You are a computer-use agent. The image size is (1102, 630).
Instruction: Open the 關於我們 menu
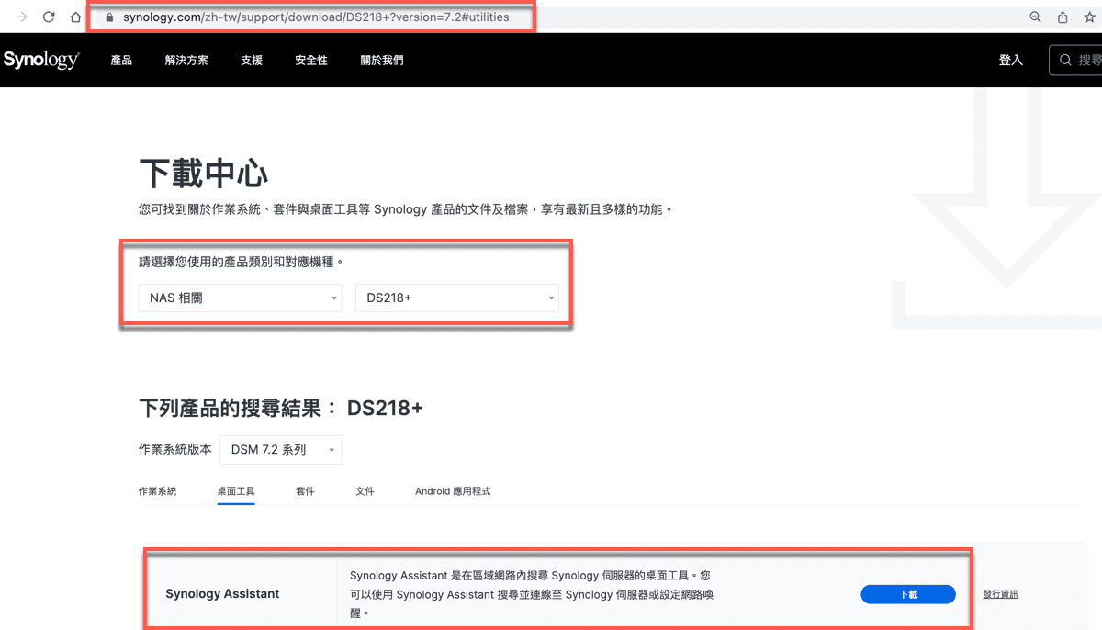[382, 60]
